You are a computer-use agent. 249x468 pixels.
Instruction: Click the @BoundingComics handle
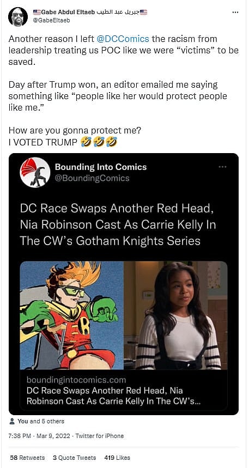click(x=92, y=178)
